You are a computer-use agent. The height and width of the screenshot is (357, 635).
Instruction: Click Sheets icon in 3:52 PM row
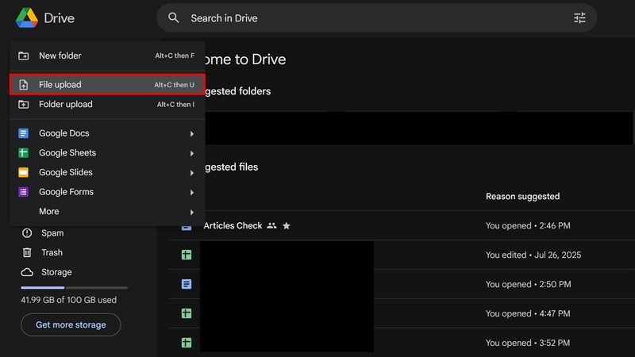[x=187, y=343]
